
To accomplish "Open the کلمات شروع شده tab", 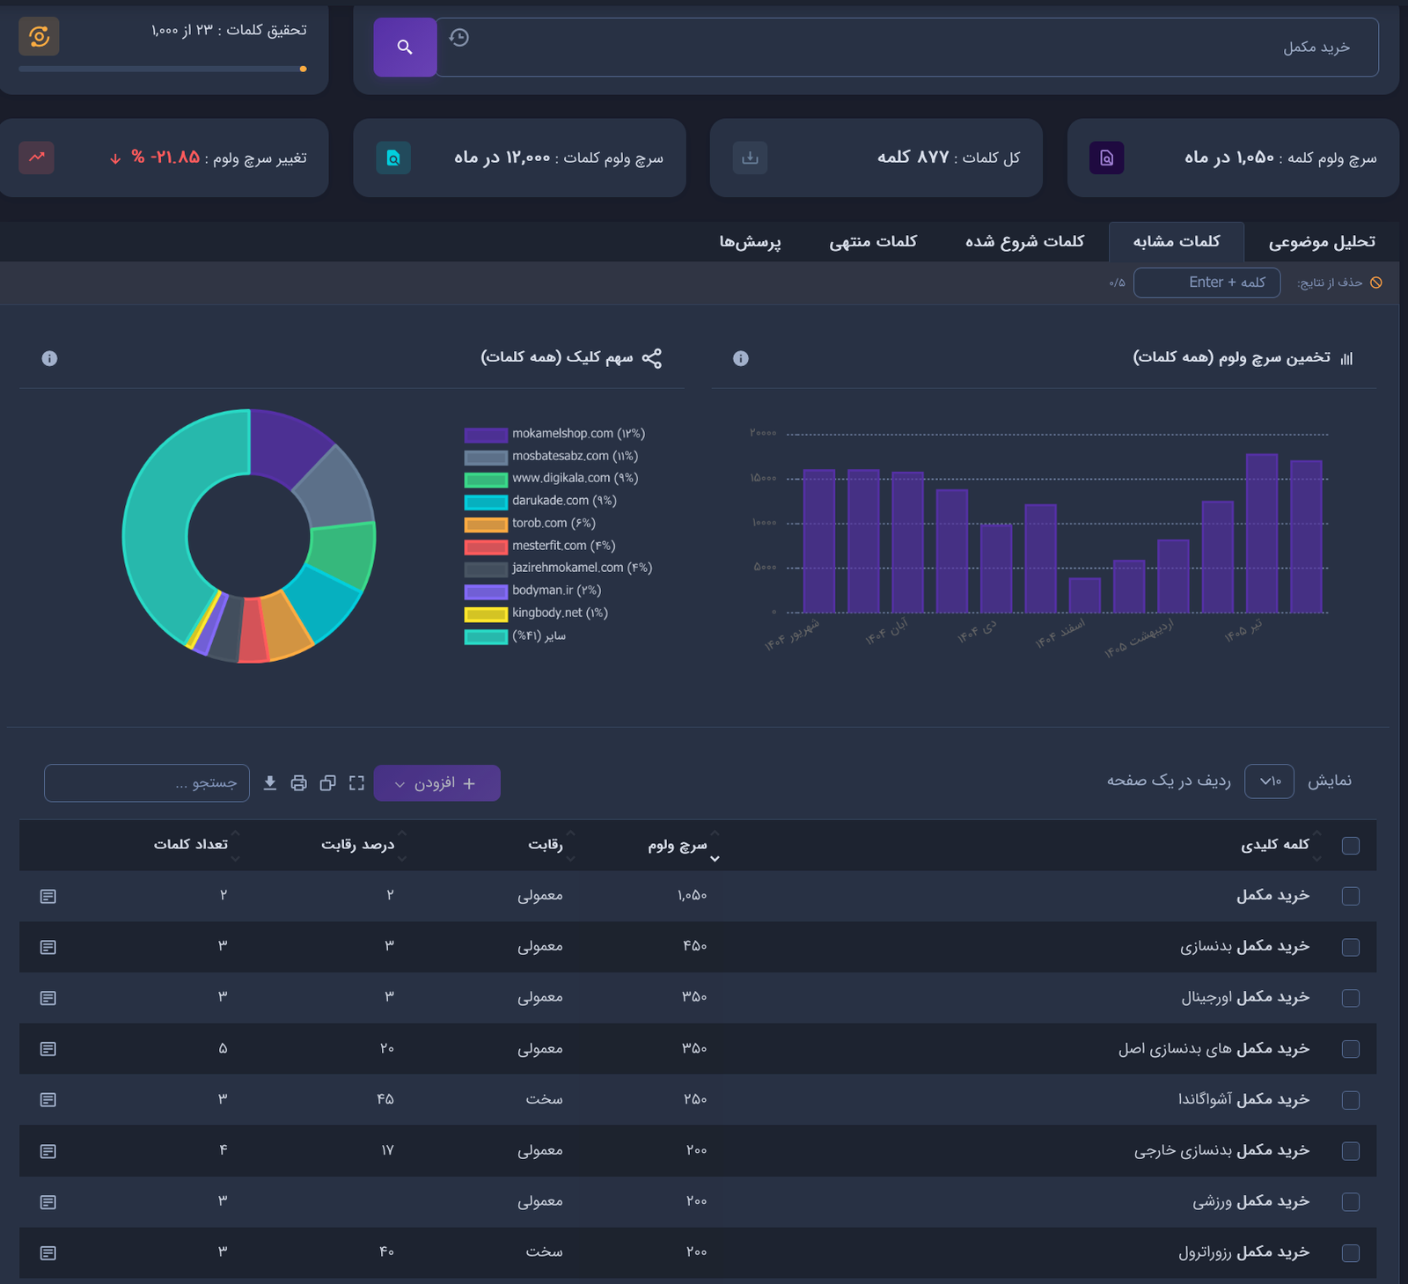I will point(1025,241).
